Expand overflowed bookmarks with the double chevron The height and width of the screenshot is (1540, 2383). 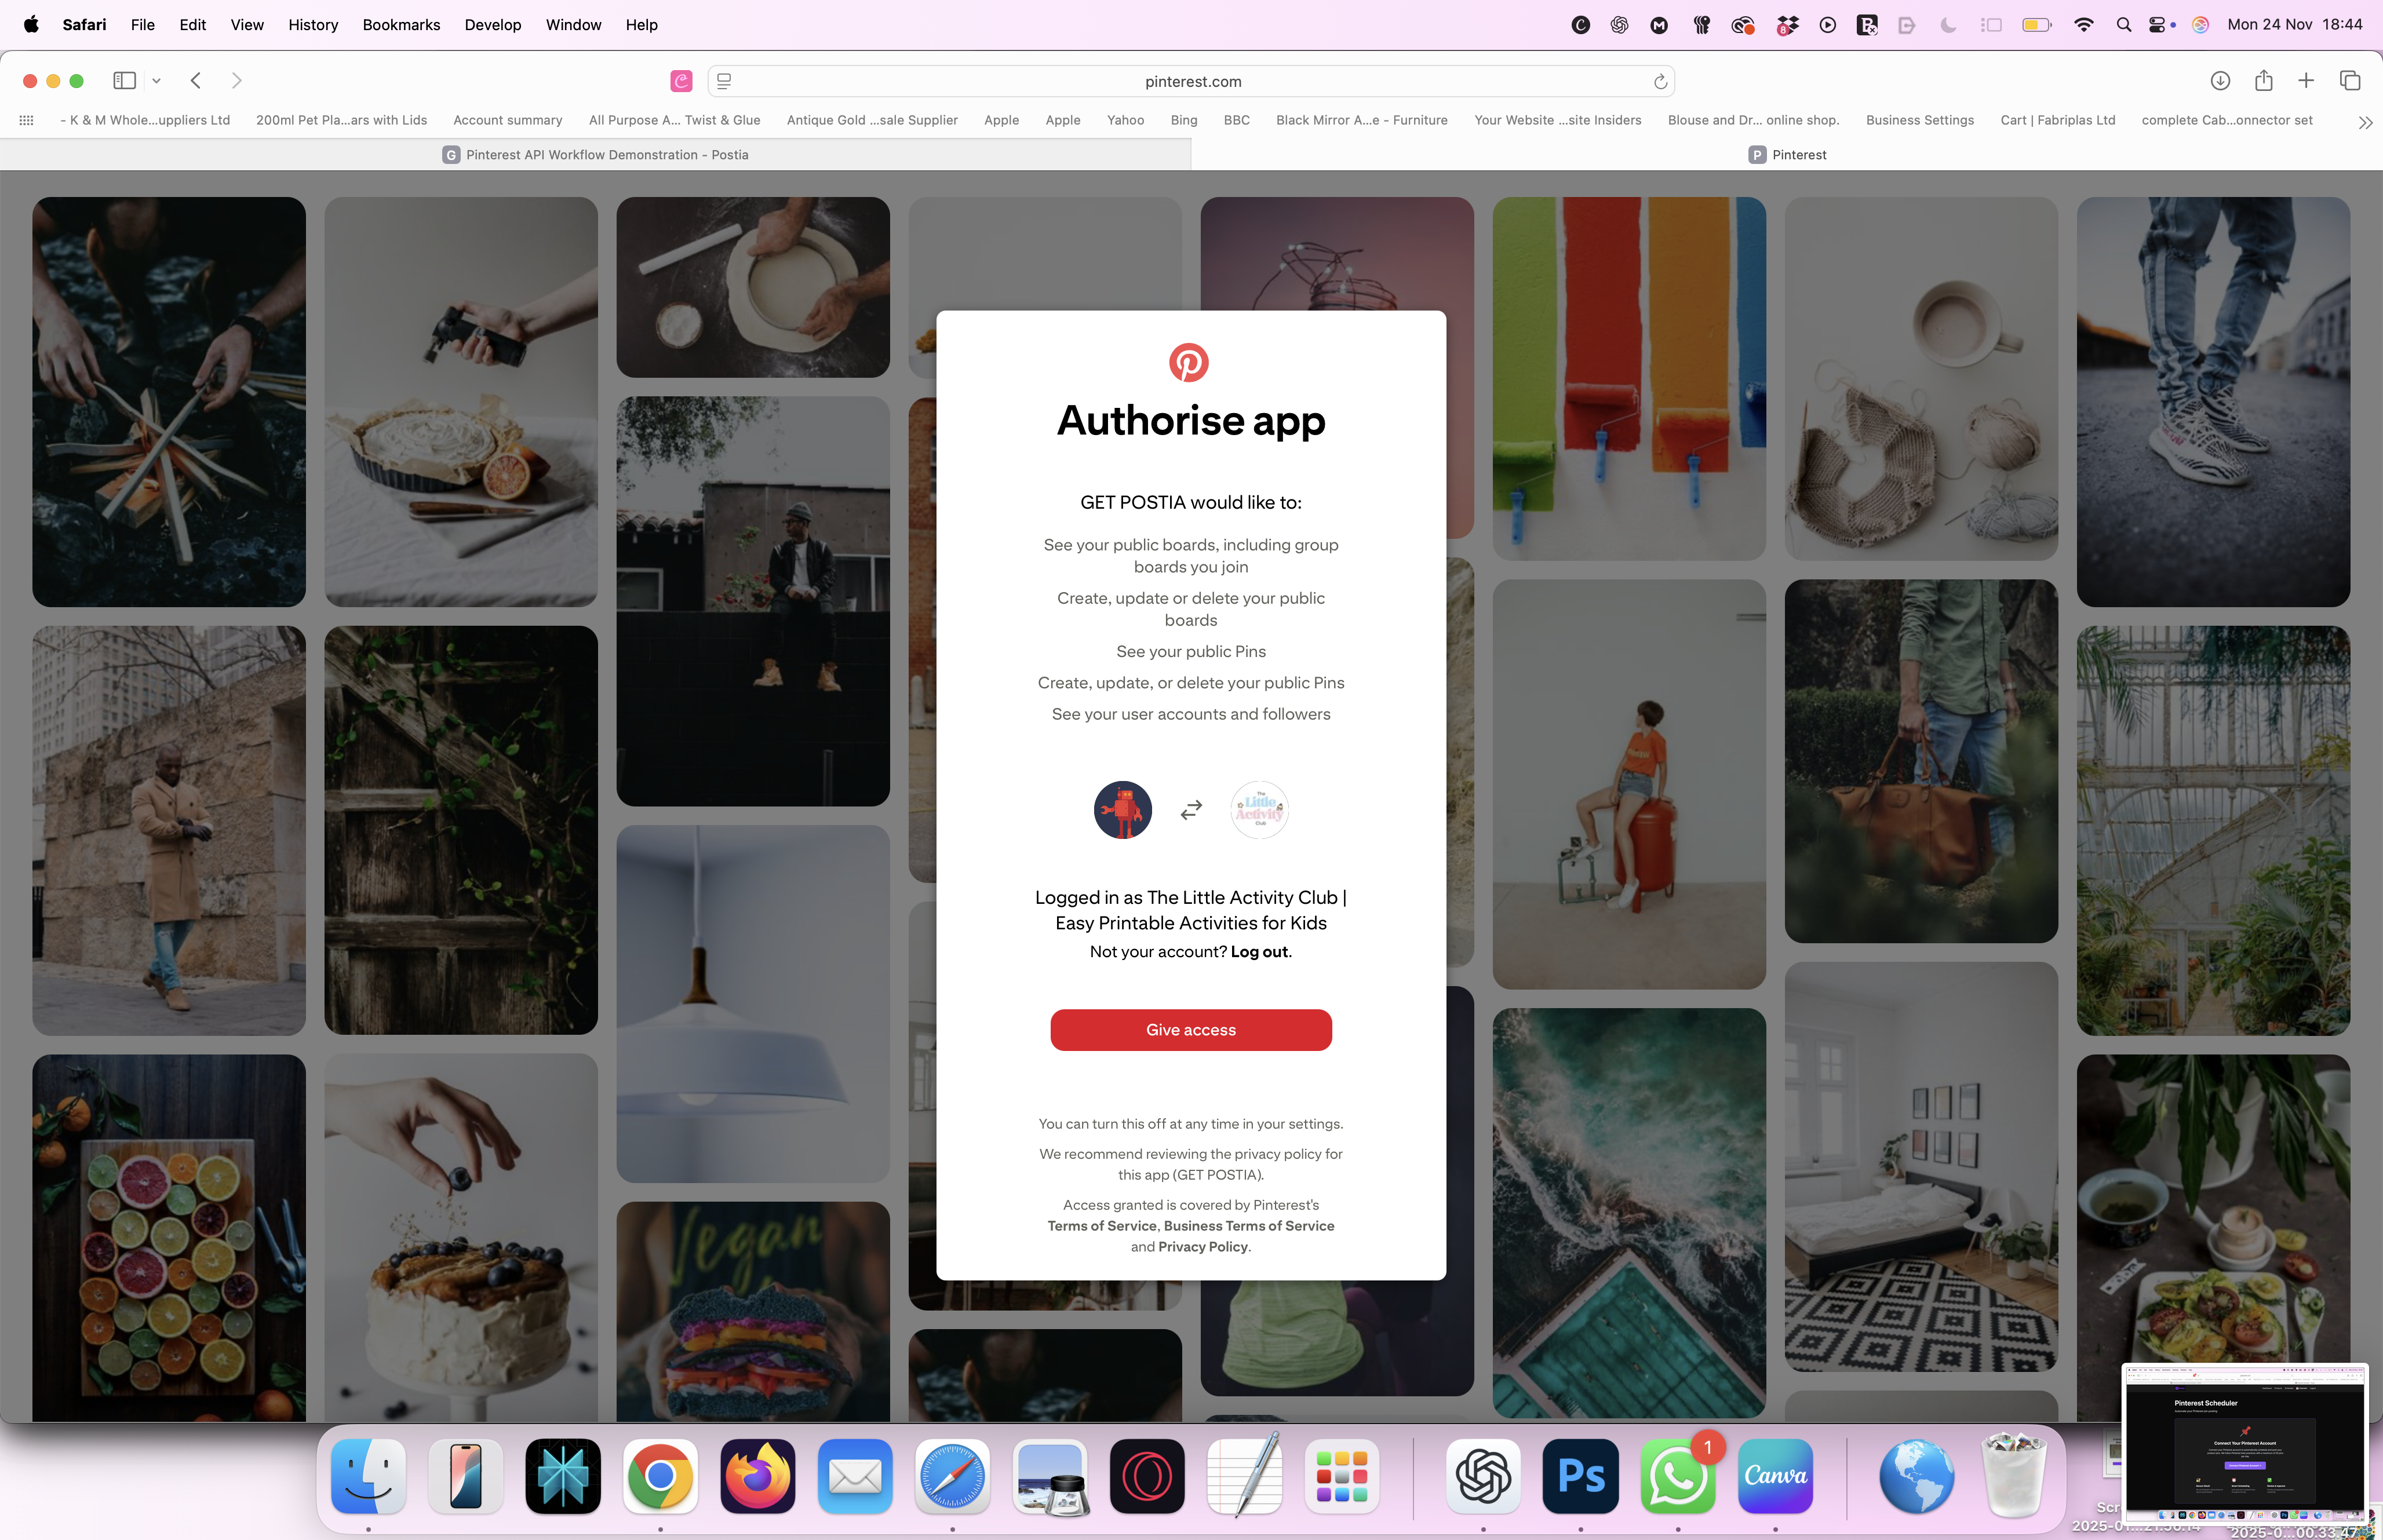(2366, 122)
